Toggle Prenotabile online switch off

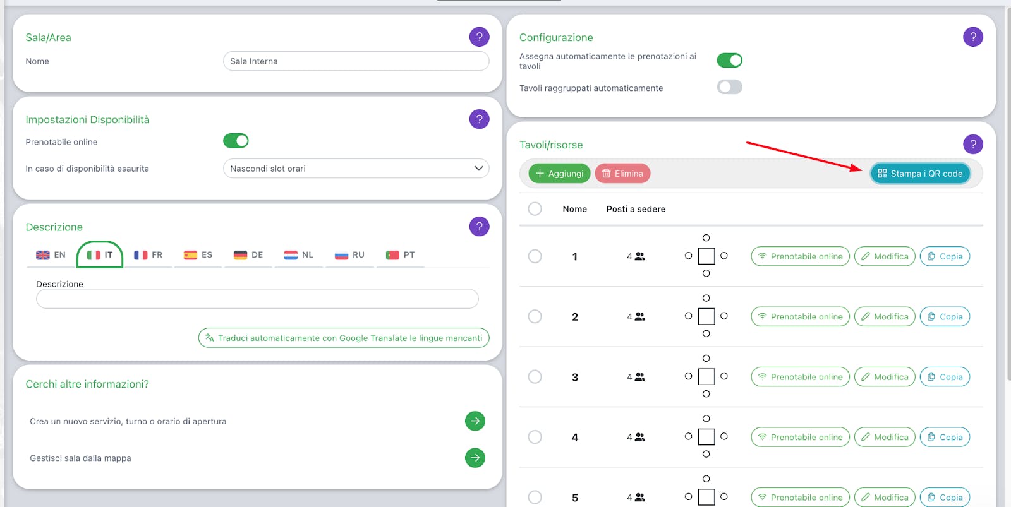click(x=236, y=140)
